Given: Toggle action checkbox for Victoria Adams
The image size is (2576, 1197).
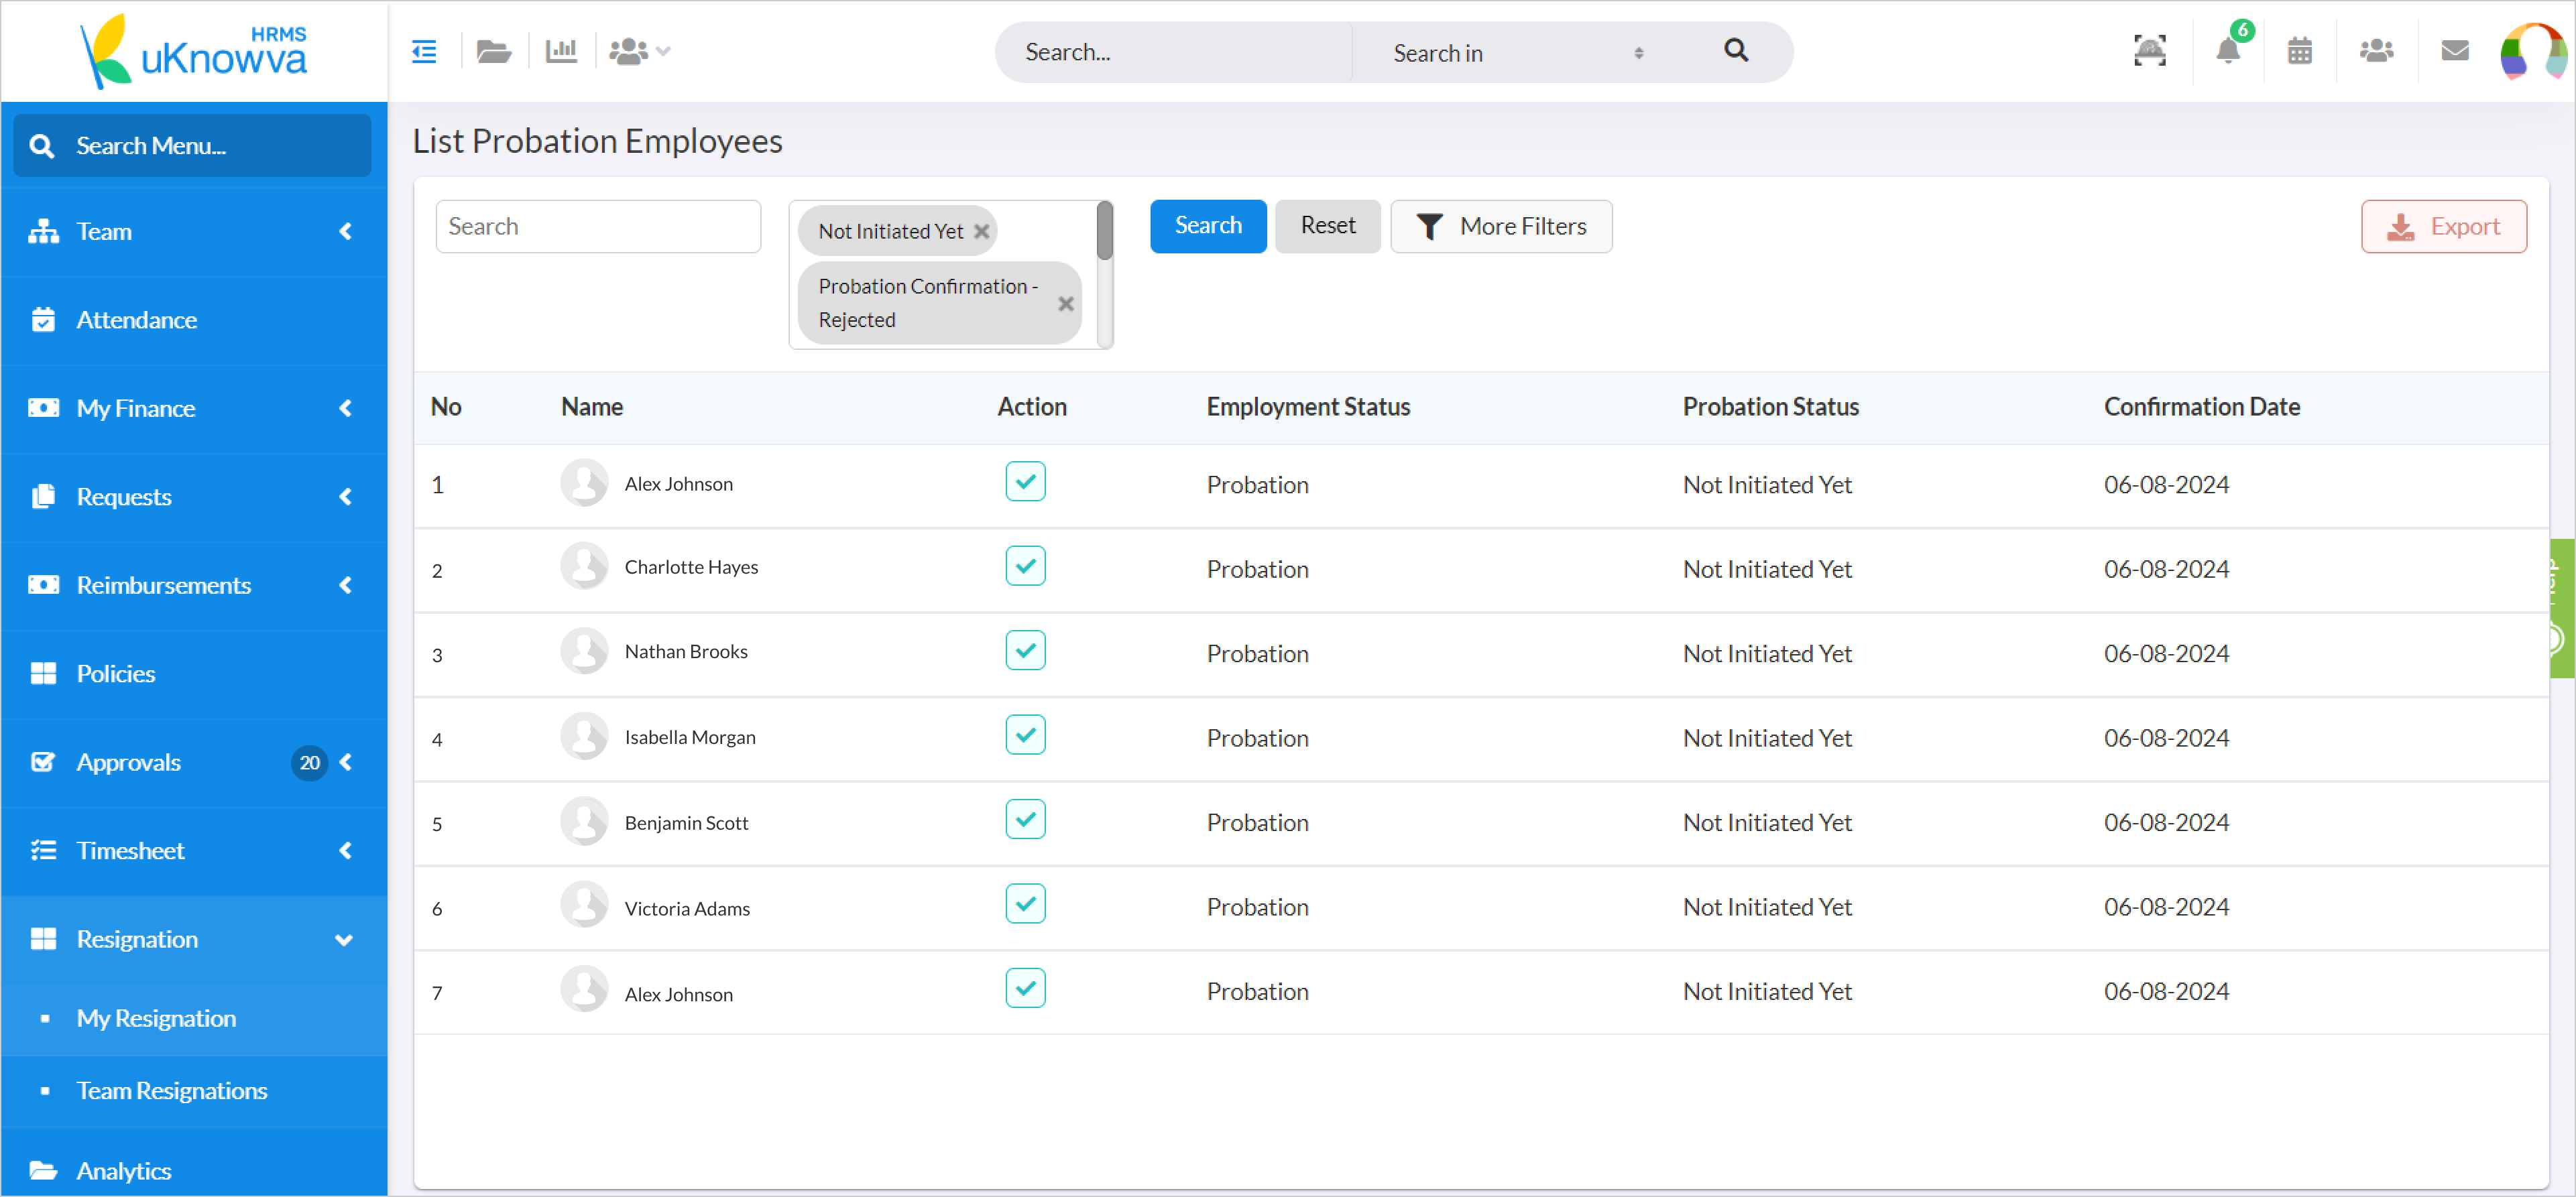Looking at the screenshot, I should click(x=1025, y=904).
